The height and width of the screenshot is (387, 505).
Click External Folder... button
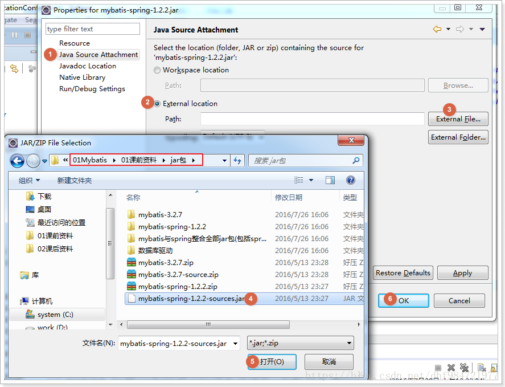[458, 137]
